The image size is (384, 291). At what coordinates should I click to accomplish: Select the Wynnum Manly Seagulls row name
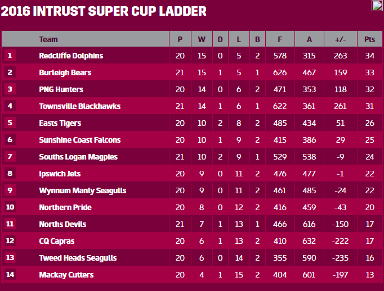[x=82, y=190]
